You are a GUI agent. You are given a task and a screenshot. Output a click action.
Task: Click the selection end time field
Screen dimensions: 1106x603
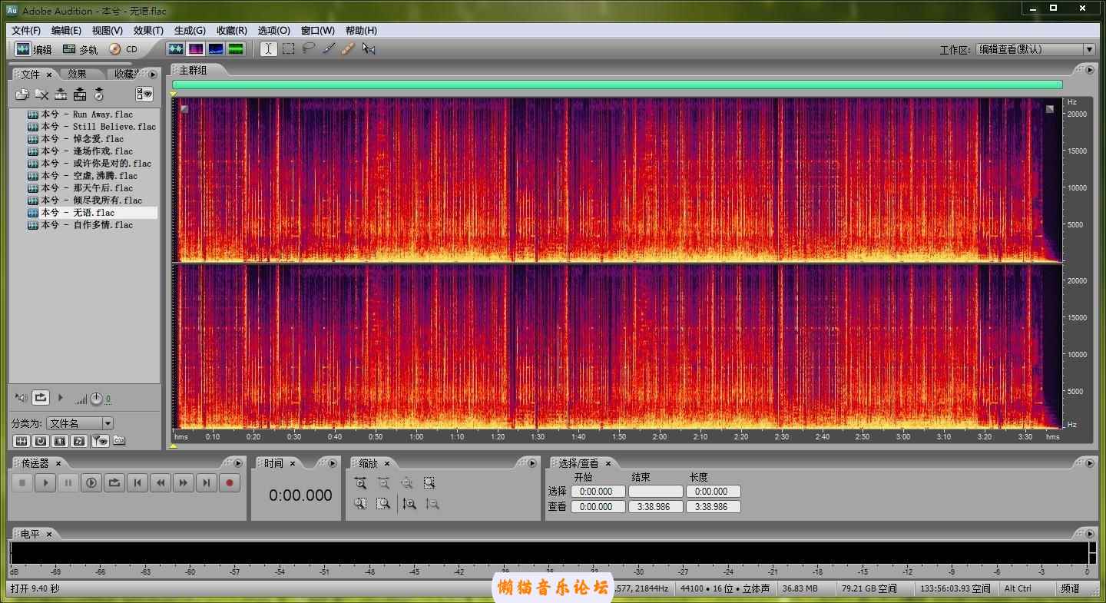[655, 492]
